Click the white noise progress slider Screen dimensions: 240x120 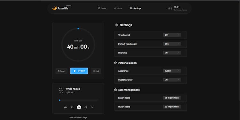click(78, 100)
